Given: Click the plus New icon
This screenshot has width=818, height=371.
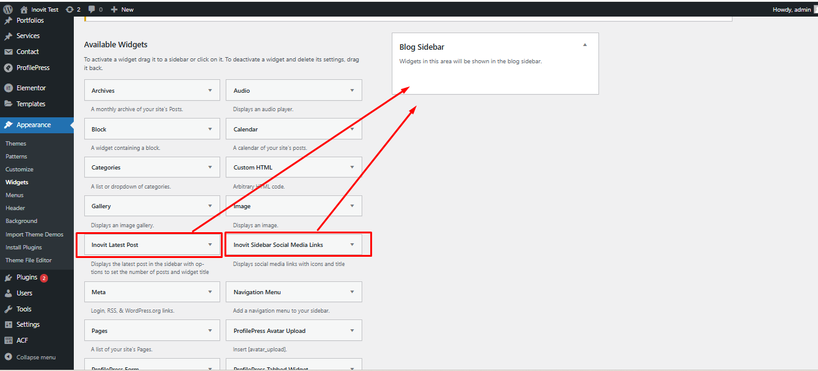Looking at the screenshot, I should click(x=114, y=9).
